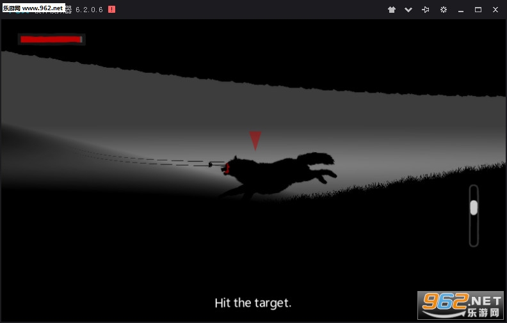Viewport: 507px width, 323px height.
Task: Click the 6.2.0.6 version number
Action: [x=89, y=10]
